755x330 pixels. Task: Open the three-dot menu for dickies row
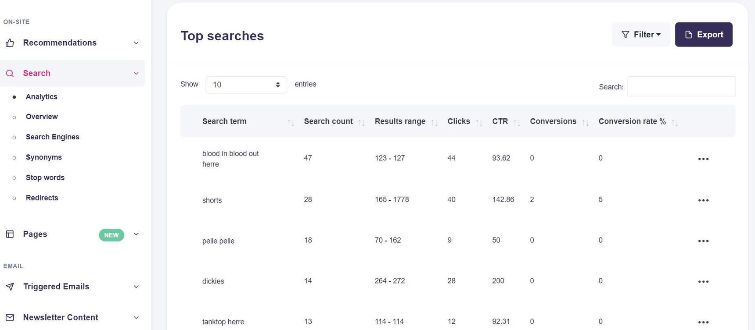tap(703, 282)
